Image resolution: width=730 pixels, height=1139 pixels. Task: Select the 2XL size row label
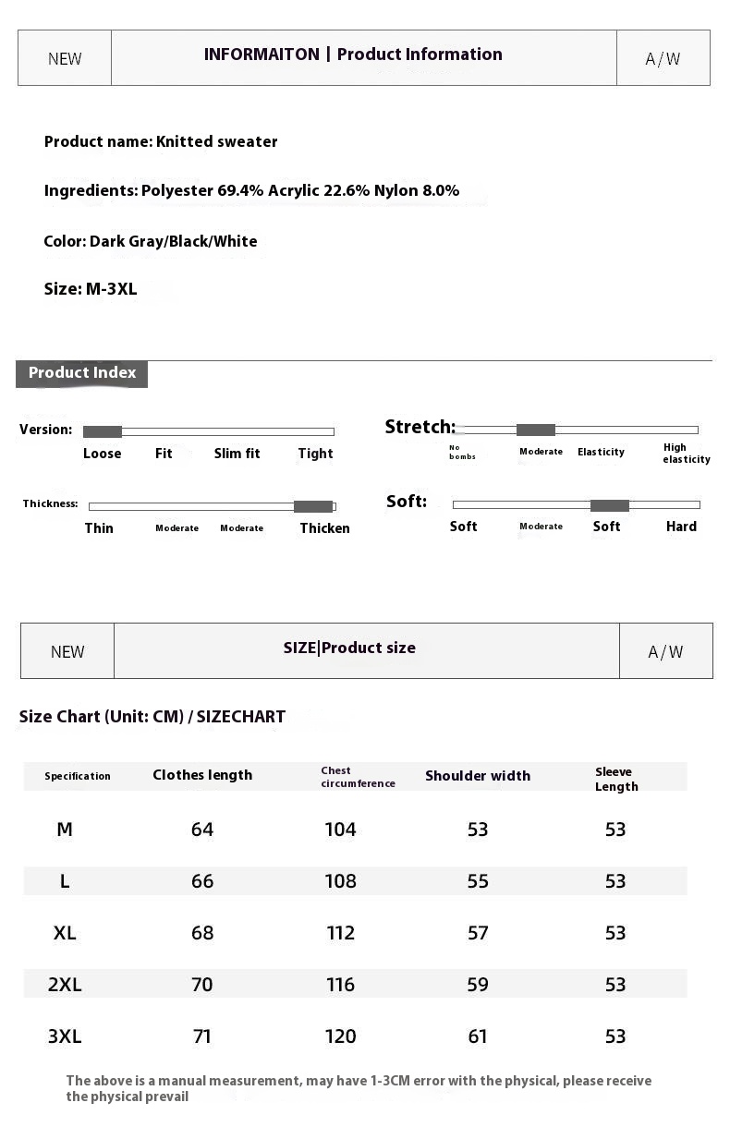(x=65, y=985)
